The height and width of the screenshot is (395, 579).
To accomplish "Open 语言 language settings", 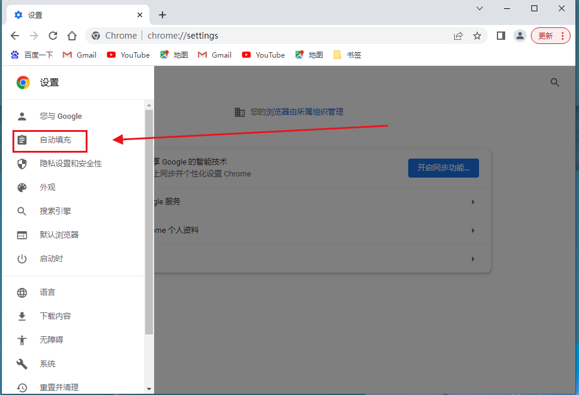I will (x=73, y=293).
